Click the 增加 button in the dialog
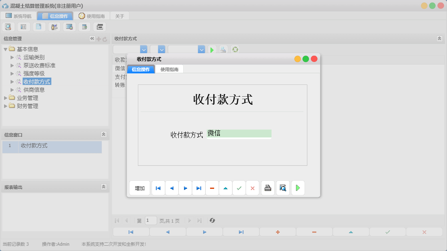Image resolution: width=447 pixels, height=251 pixels. coord(140,188)
